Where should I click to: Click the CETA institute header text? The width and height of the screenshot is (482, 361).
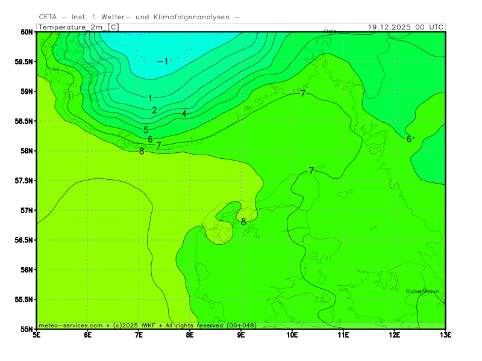point(139,17)
